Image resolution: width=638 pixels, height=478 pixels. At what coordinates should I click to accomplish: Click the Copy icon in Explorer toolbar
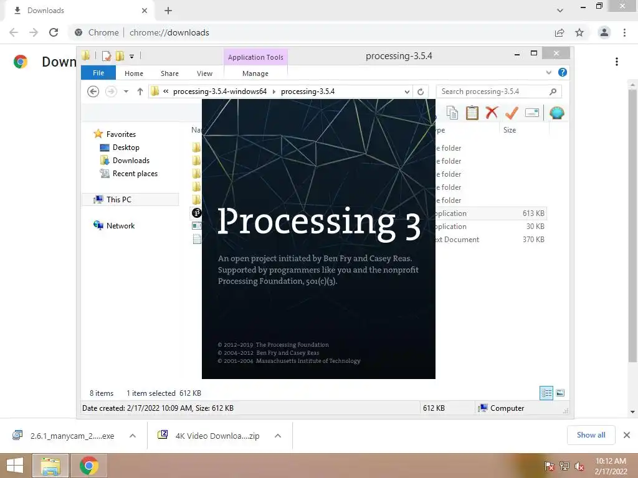pos(452,113)
